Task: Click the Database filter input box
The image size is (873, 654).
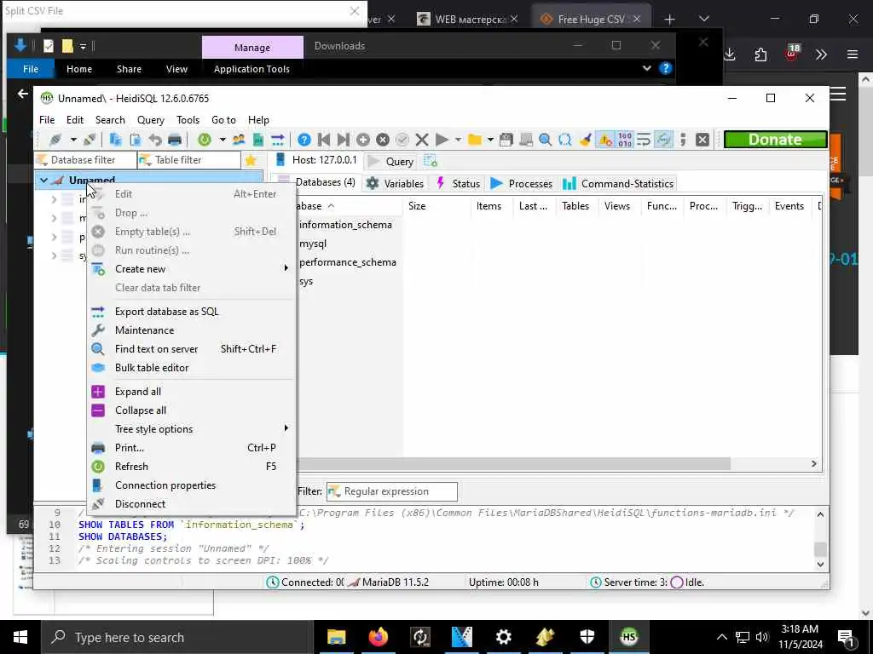Action: (x=86, y=160)
